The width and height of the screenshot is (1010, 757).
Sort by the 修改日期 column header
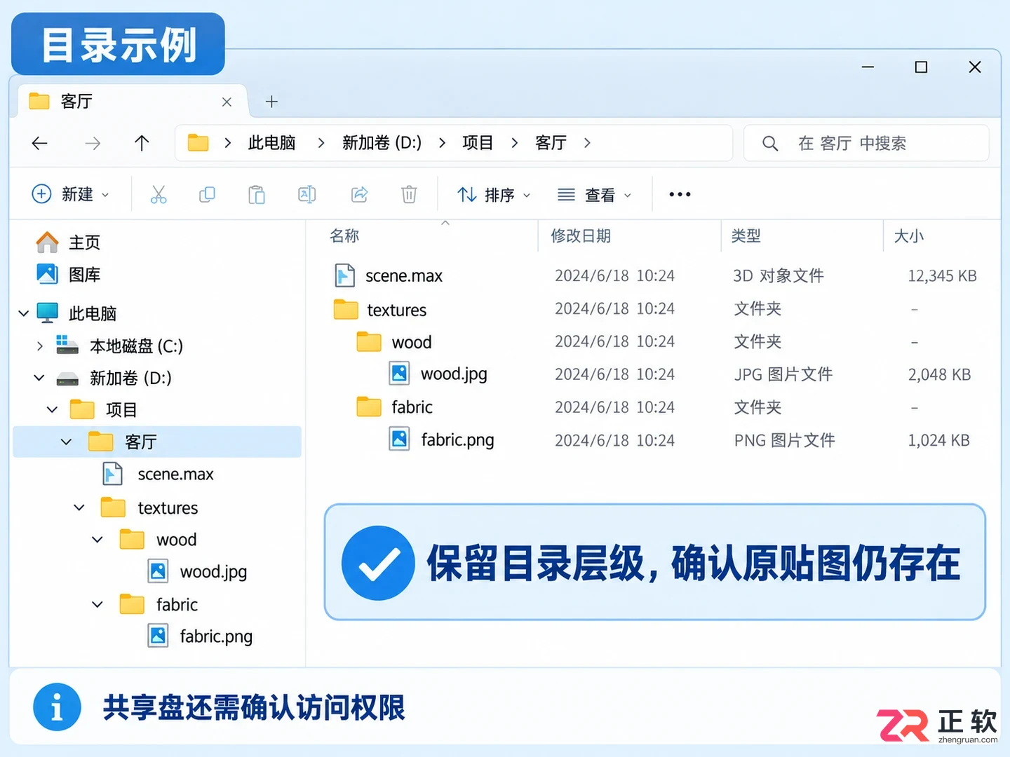(x=580, y=236)
